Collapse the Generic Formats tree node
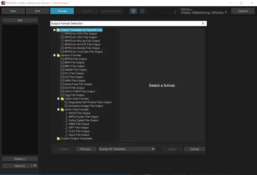Viewport: 257px width, 175px height. pyautogui.click(x=55, y=55)
